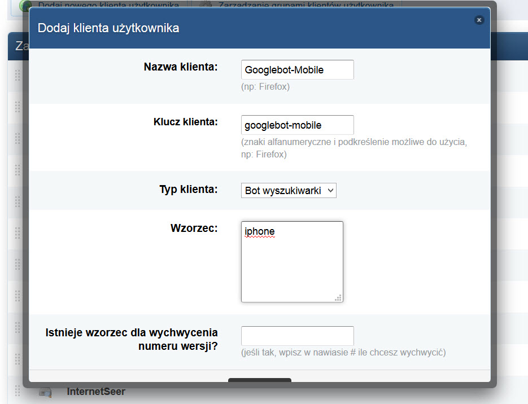Click Dodaj nowego klienta użytkownika button
The height and width of the screenshot is (404, 528).
coord(107,5)
